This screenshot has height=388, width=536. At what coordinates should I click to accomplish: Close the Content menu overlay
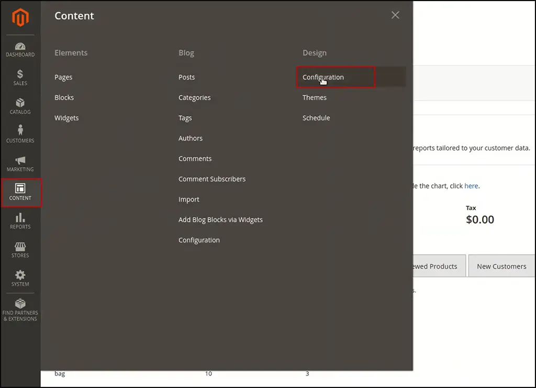[x=395, y=15]
